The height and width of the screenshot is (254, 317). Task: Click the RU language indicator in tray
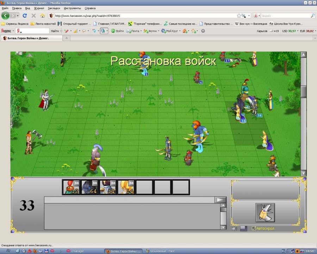pos(283,251)
